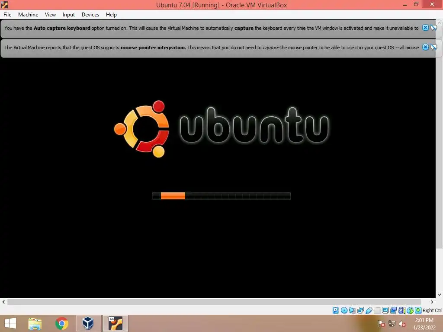Click the shared folders indicator

pos(377,310)
